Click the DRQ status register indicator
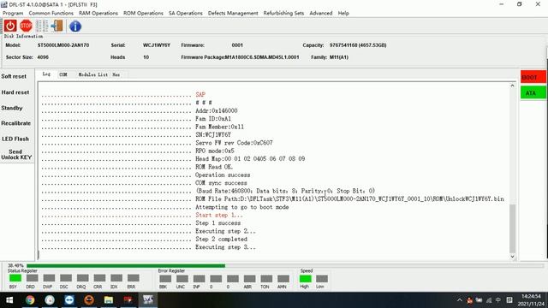The height and width of the screenshot is (308, 548). [82, 278]
